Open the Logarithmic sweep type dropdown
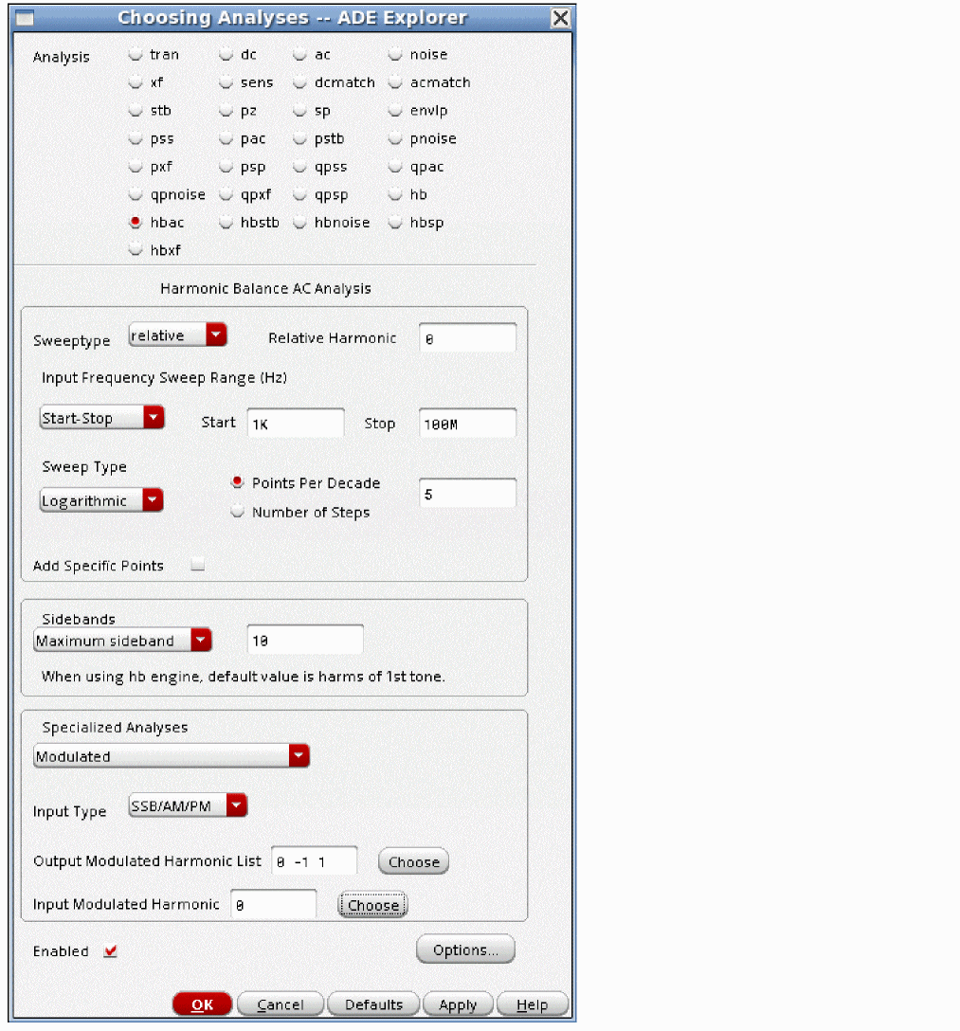The image size is (960, 1031). (101, 500)
